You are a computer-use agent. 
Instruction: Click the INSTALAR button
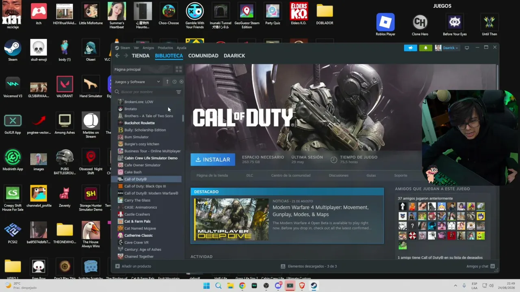[213, 159]
